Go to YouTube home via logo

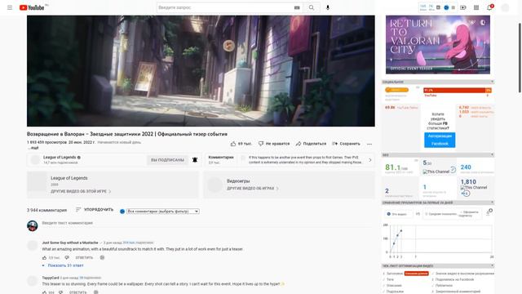[33, 7]
